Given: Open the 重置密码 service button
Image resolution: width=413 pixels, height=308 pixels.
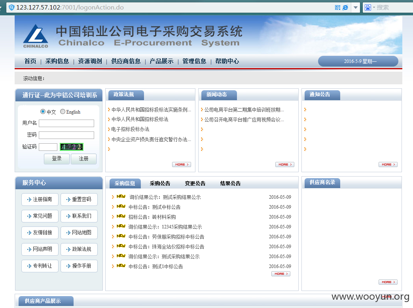Looking at the screenshot, I should click(x=79, y=200).
